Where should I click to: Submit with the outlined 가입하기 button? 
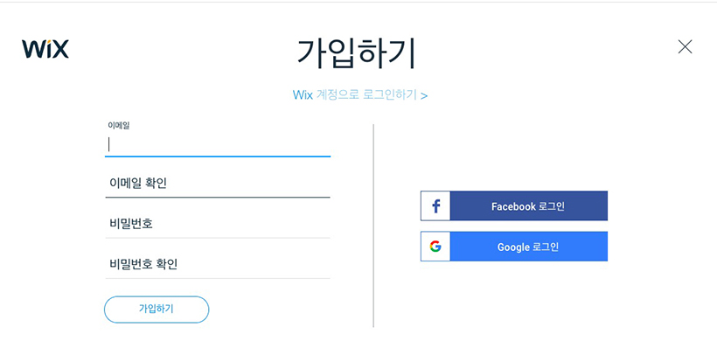coord(157,310)
